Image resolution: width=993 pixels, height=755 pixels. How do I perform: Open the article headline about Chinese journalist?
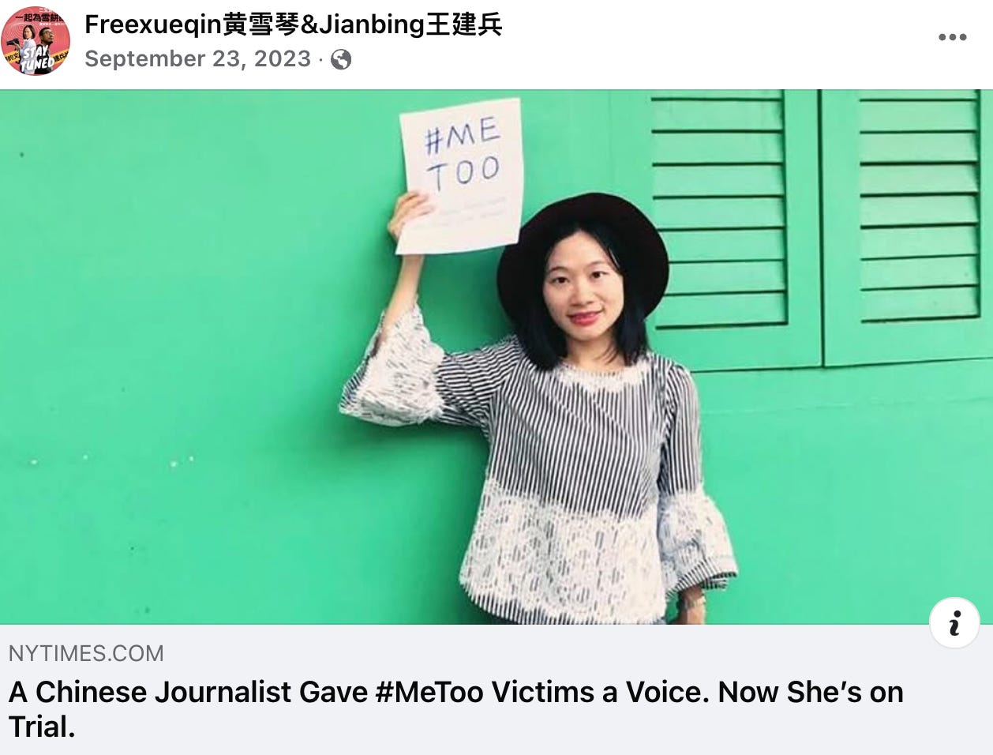tap(455, 708)
